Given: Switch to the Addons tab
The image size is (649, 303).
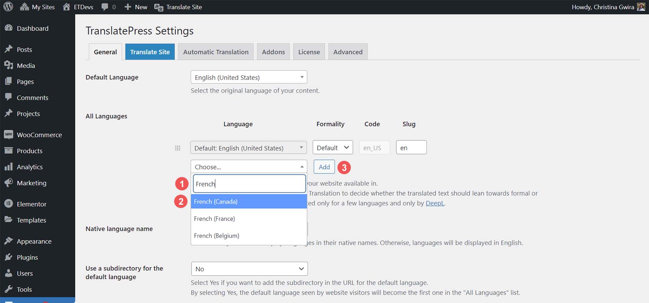Looking at the screenshot, I should click(x=273, y=52).
